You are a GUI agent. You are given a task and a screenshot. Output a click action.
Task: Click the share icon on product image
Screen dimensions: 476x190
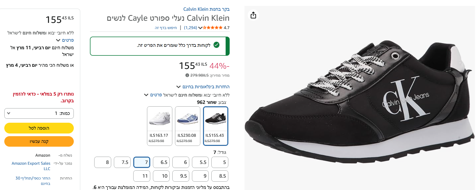pos(253,15)
